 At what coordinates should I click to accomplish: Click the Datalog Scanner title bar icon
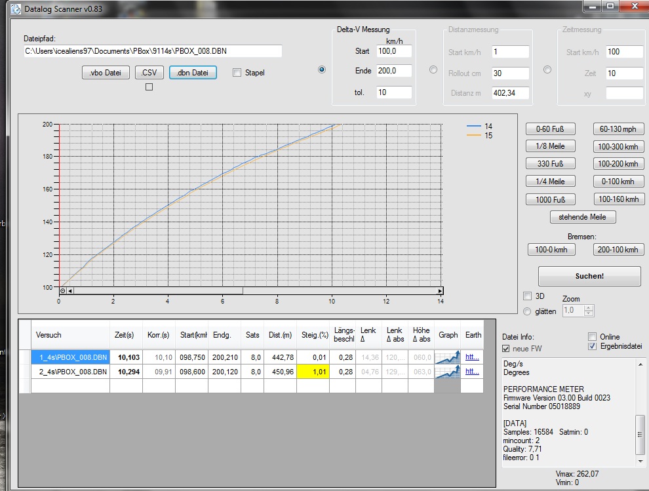pos(16,9)
